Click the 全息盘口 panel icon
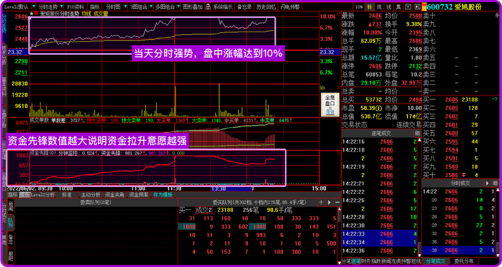Screen dimensions: 502x267 pyautogui.click(x=328, y=105)
